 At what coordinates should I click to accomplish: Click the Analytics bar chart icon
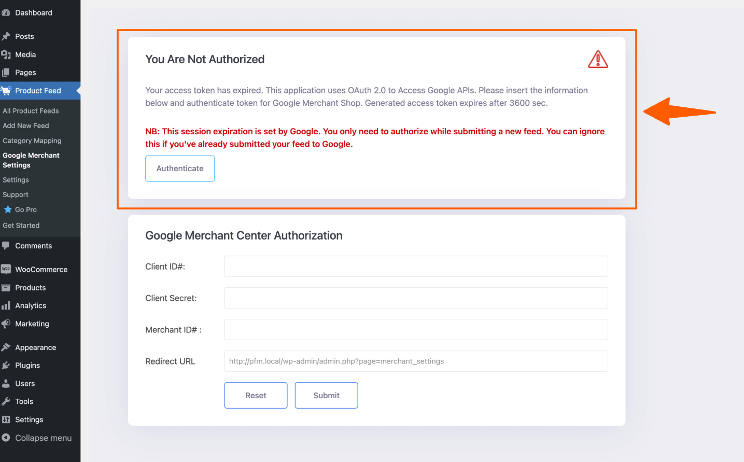pos(6,306)
